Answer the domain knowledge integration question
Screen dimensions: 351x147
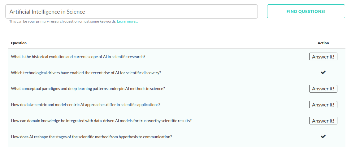click(x=323, y=121)
